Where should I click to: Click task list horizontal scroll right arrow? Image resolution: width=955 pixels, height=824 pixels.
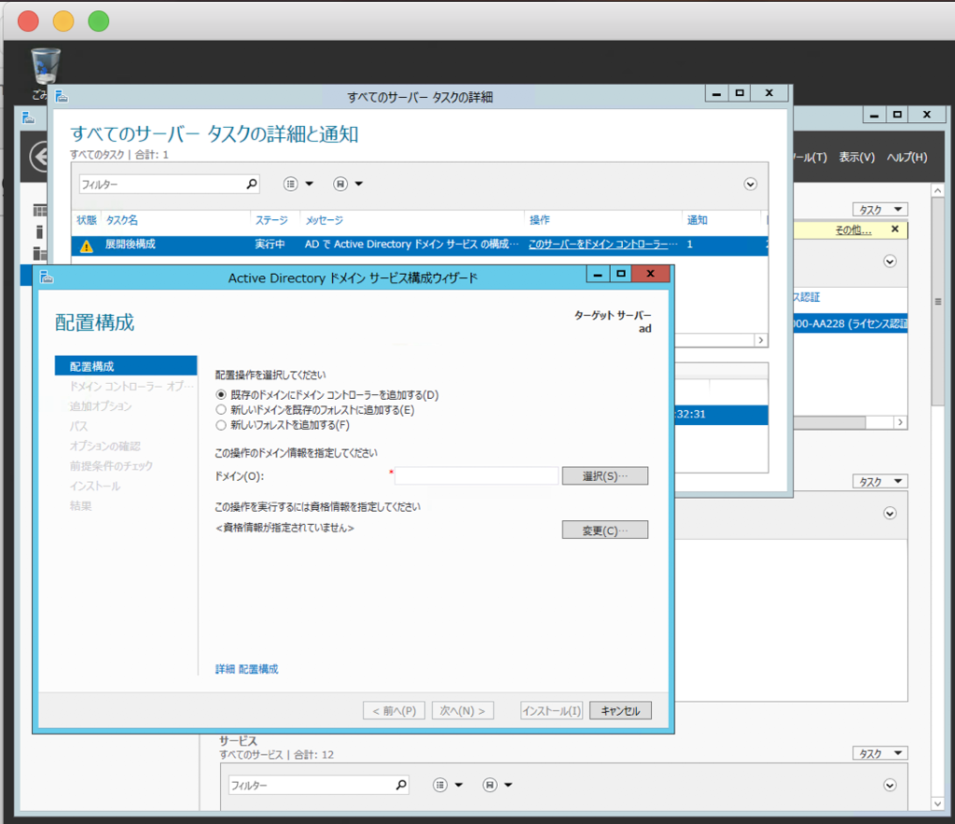(x=761, y=340)
